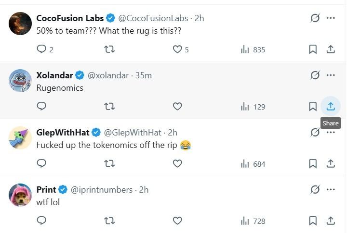Share the CocoFusion Labs tweet
The image size is (347, 233).
331,49
